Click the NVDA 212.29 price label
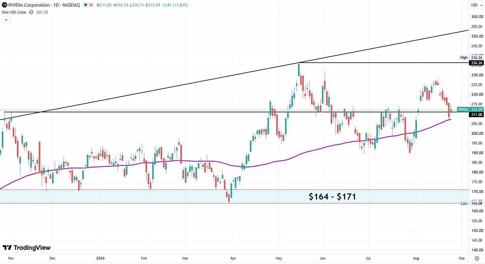The height and width of the screenshot is (264, 485). (x=470, y=109)
